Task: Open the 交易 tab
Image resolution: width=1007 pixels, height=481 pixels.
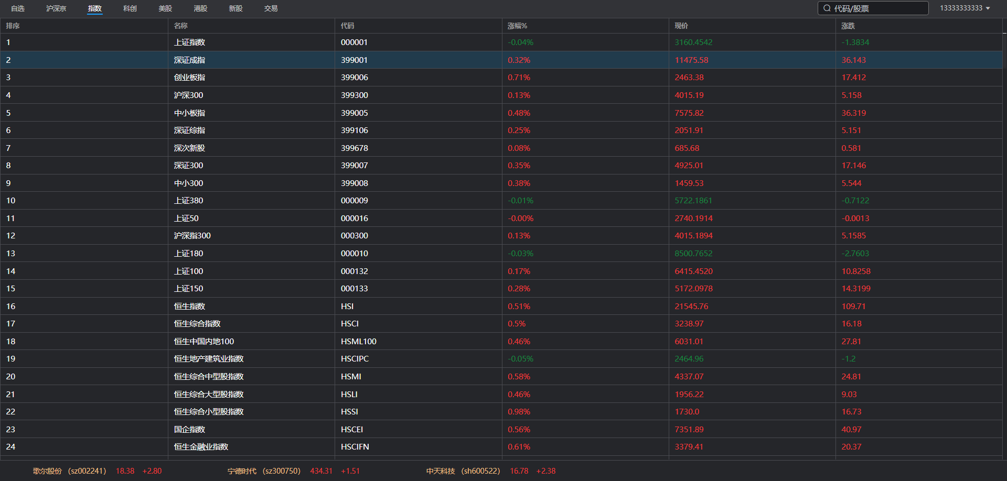Action: [271, 8]
